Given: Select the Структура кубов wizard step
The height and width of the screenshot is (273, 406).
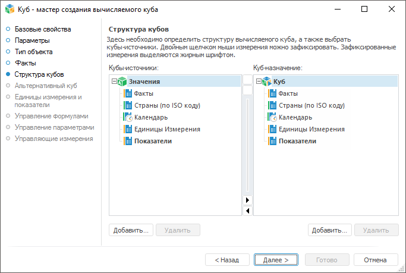Looking at the screenshot, I should point(39,74).
